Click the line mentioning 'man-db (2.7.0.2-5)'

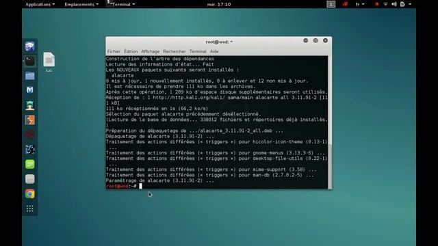(x=209, y=175)
